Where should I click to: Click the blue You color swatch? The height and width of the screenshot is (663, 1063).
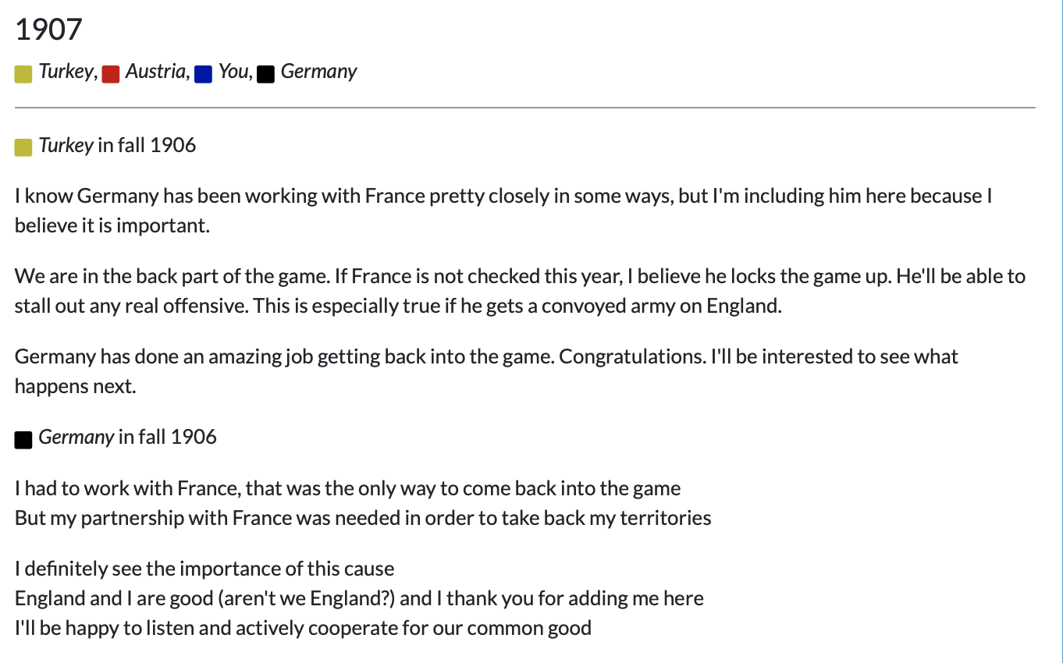point(204,74)
